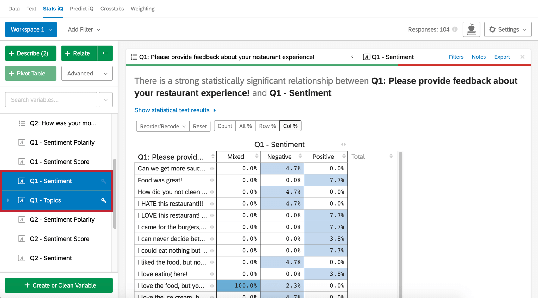The image size is (538, 298).
Task: Select the All % display option
Action: coord(245,126)
